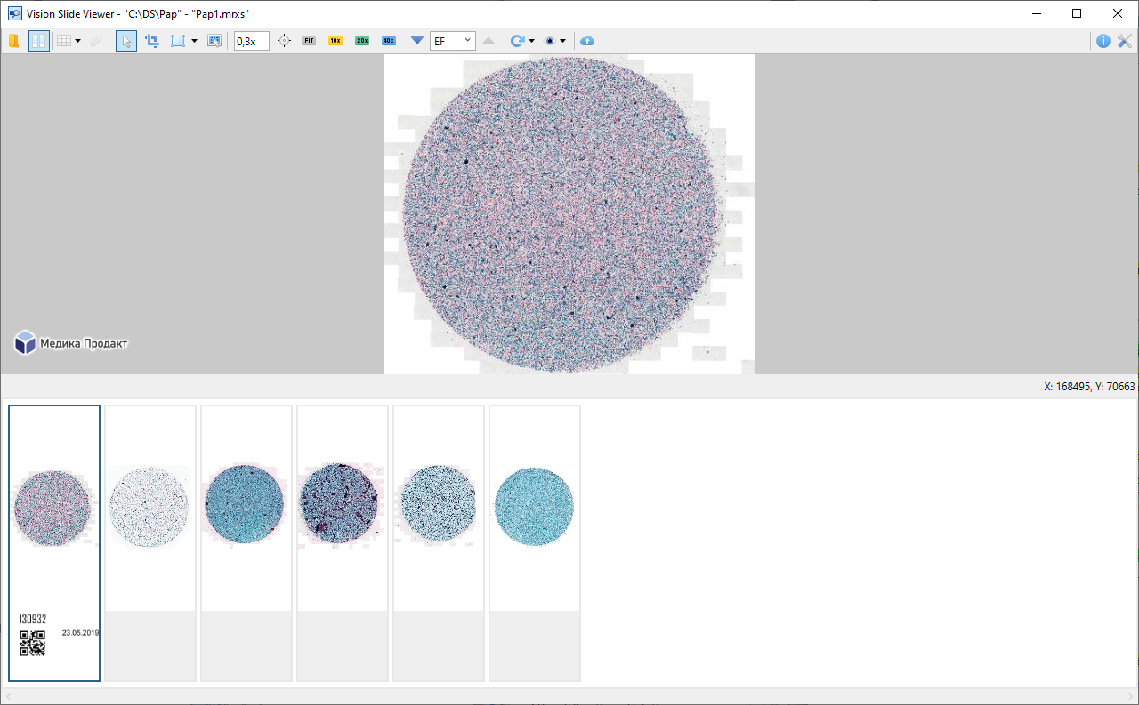Click the gray up triangle icon
Screen dimensions: 1139x705
[489, 41]
